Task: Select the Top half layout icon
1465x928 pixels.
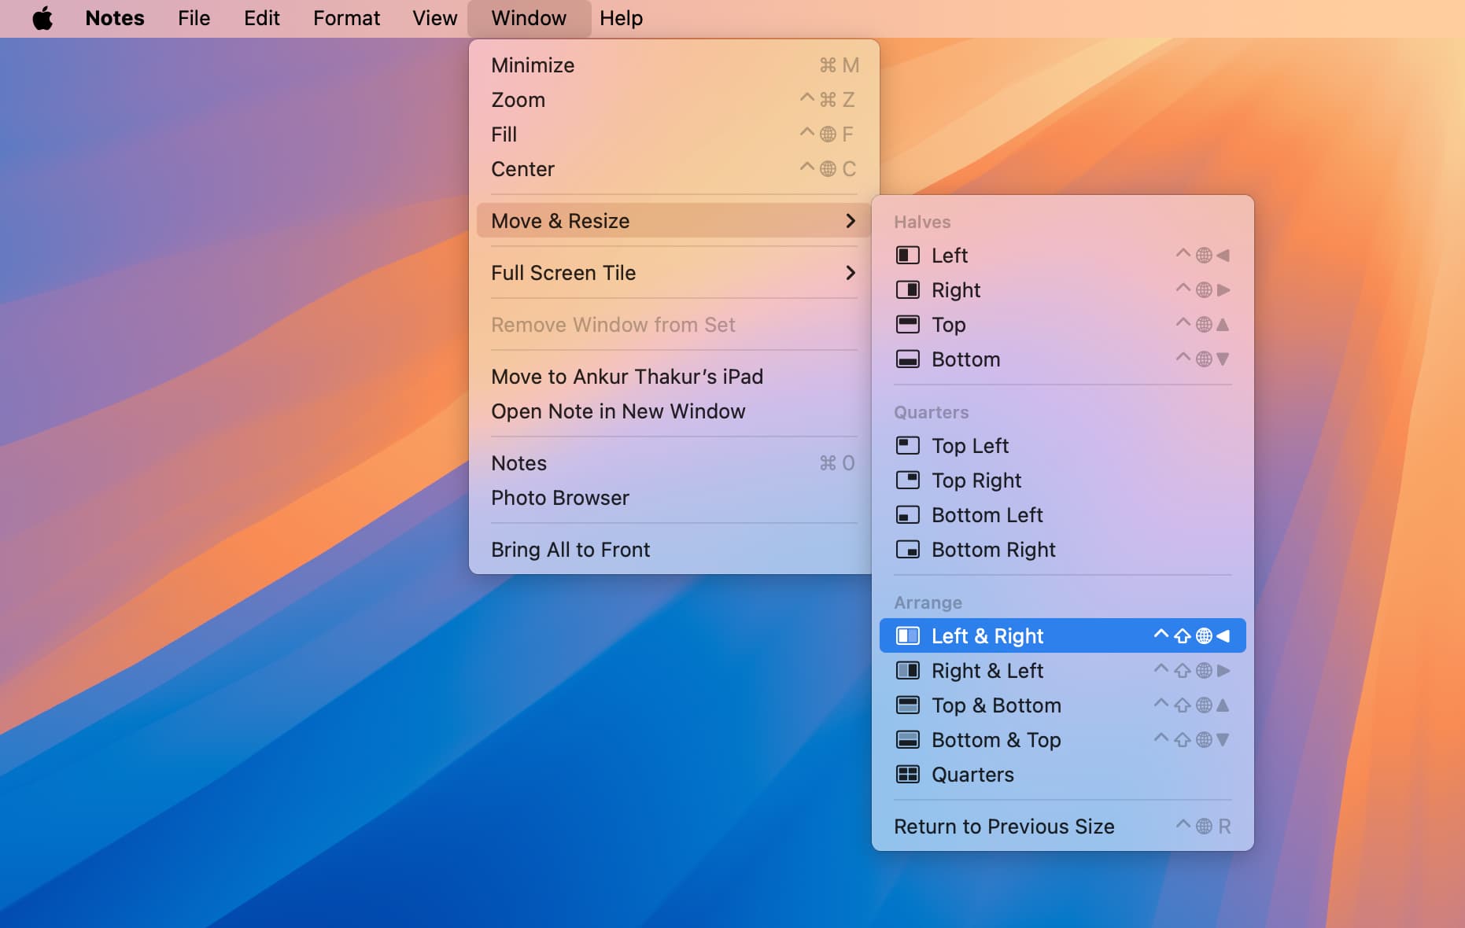Action: (x=907, y=325)
